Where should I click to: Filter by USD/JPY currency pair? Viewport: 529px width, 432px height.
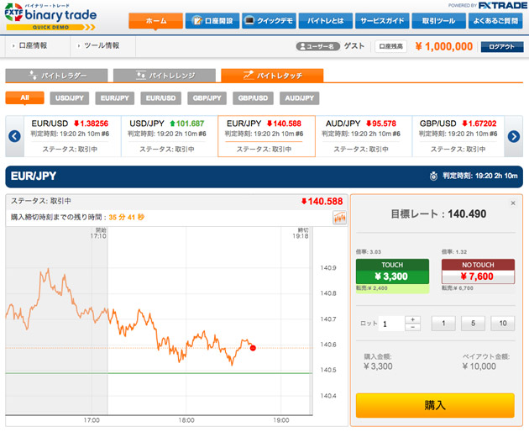tap(70, 98)
